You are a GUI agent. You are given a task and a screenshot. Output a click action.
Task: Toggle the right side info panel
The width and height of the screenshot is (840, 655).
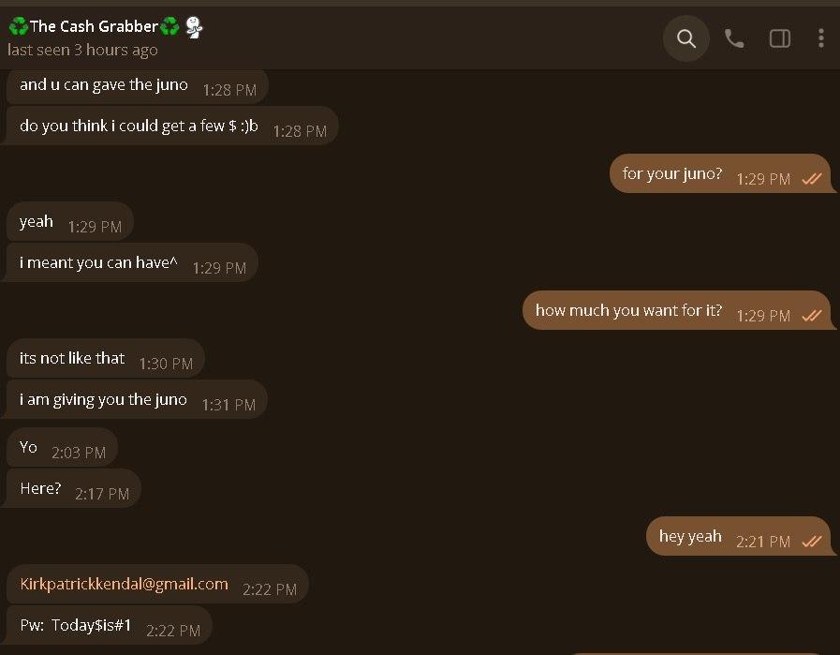coord(779,38)
